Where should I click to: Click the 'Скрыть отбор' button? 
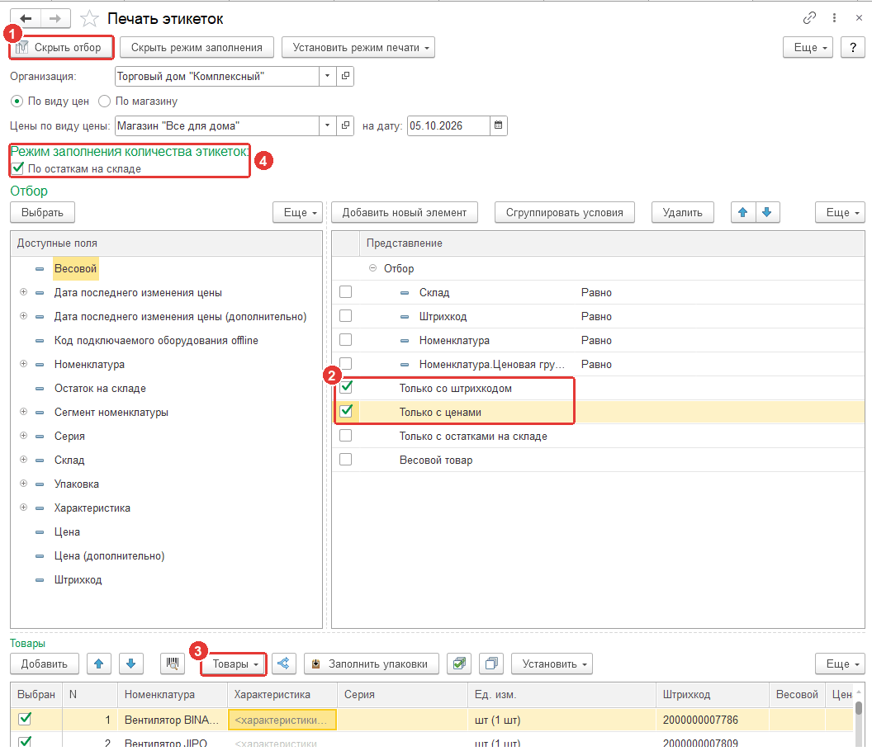pos(61,47)
